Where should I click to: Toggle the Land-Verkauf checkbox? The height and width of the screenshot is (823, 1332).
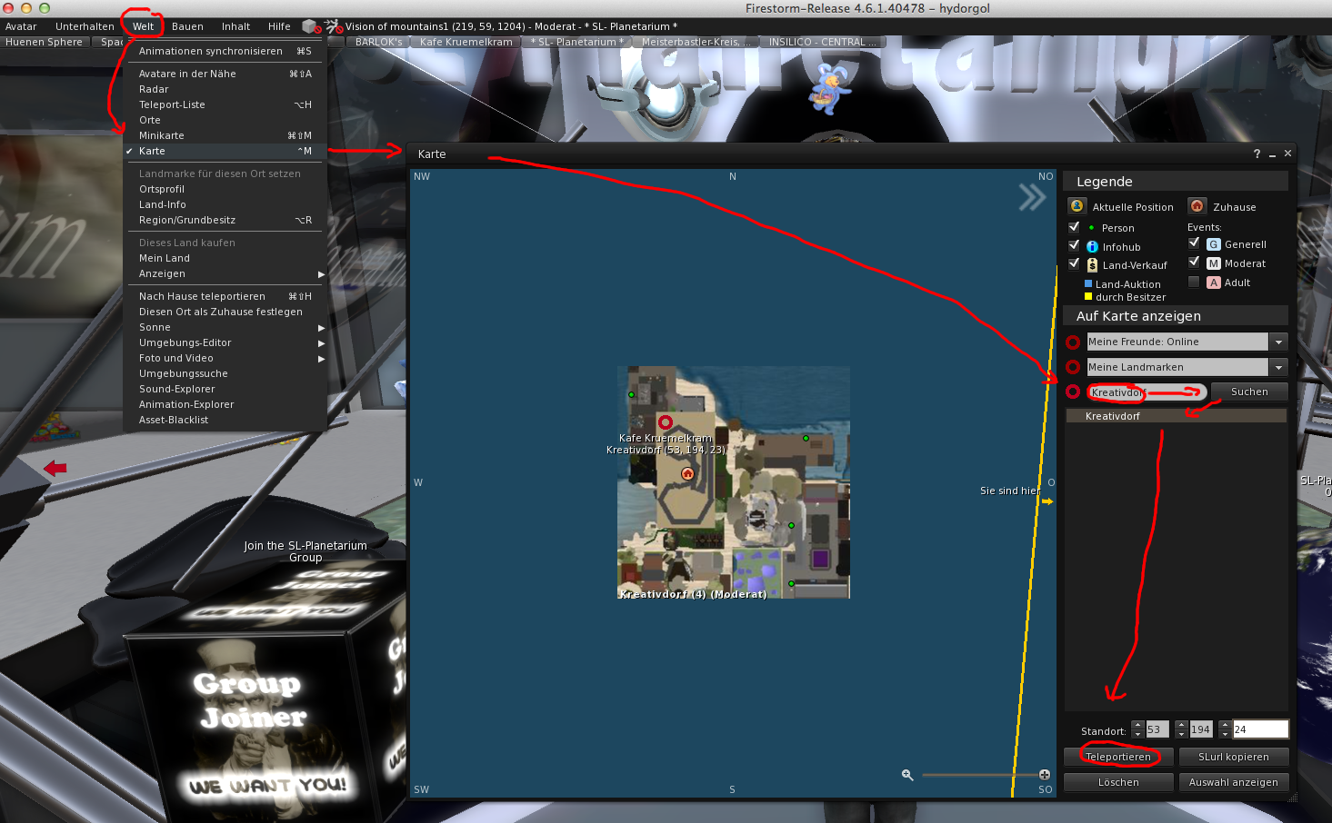coord(1074,264)
